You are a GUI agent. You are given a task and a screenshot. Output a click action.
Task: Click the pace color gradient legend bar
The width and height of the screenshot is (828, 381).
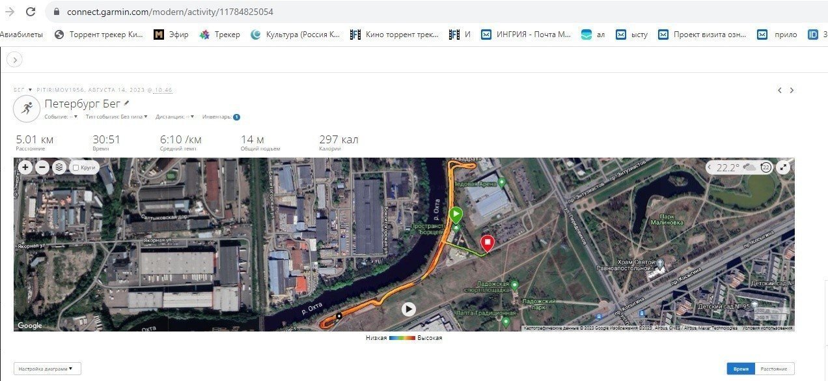pos(402,338)
